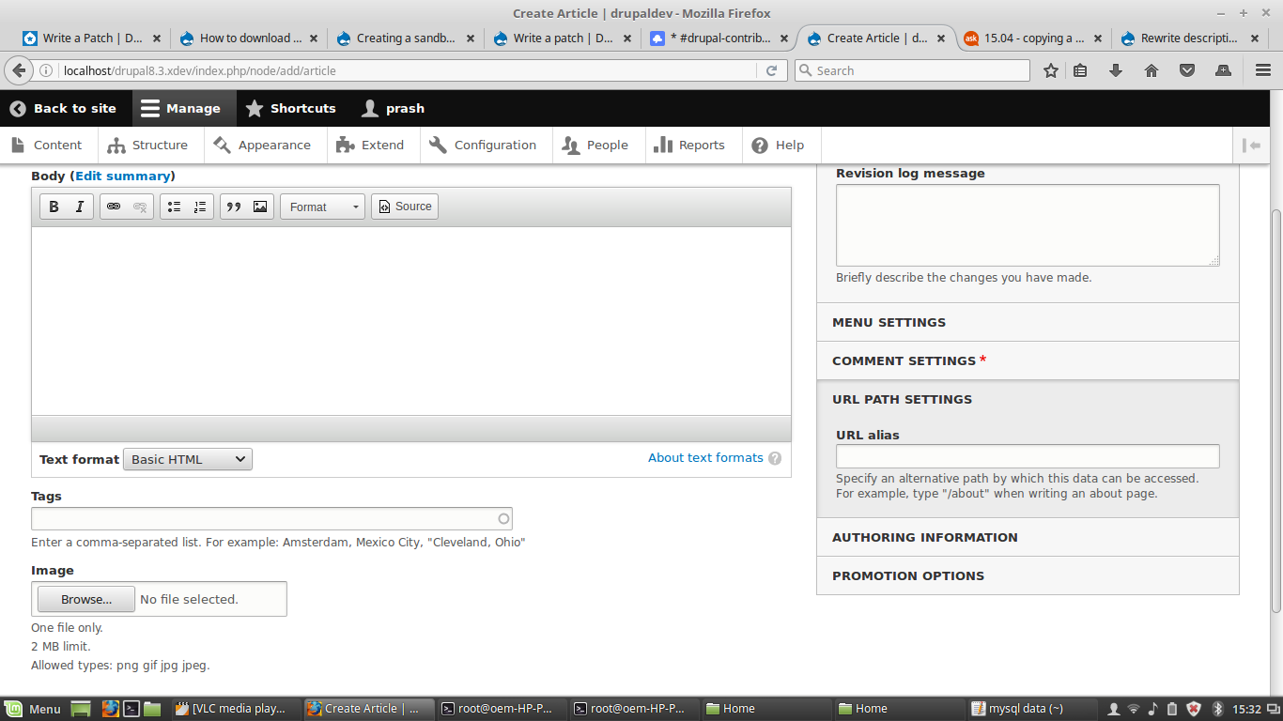Open Comment Settings to adjust commenting
Screen dimensions: 1283x721
tap(904, 360)
